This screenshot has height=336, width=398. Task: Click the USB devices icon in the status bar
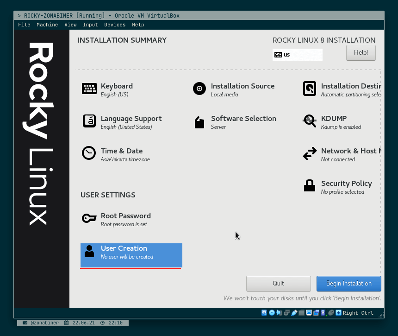pos(293,312)
